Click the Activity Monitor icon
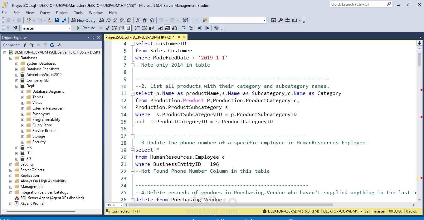Viewport: 424px width, 220px height. coord(186,20)
